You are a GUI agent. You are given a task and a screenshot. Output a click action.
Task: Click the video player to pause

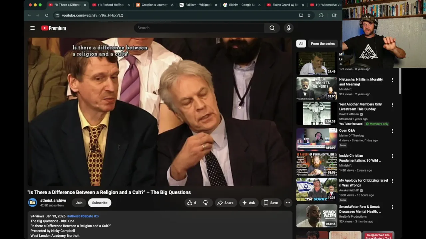[x=160, y=112]
